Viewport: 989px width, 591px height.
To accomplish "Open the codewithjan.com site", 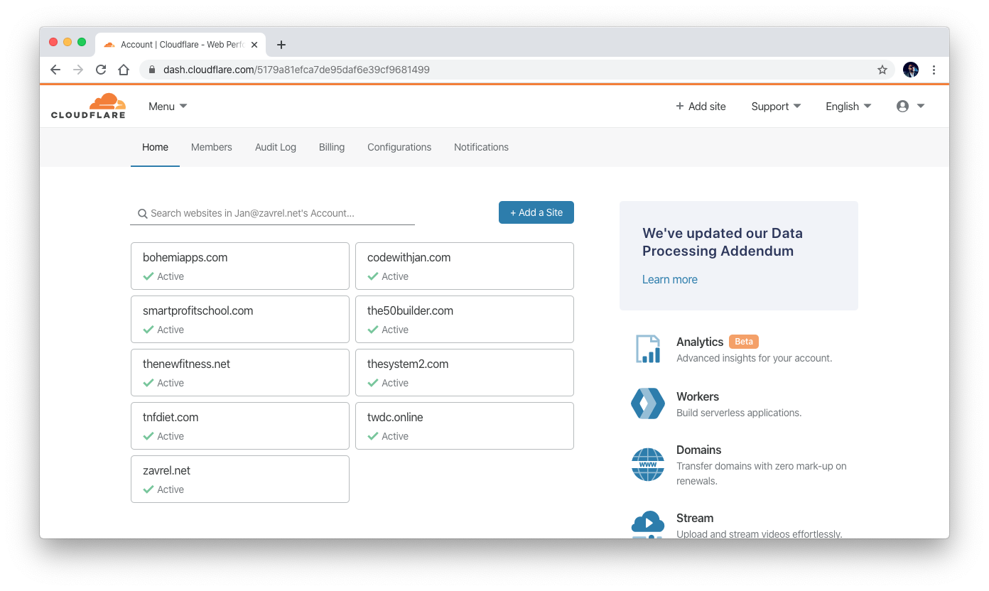I will [465, 266].
